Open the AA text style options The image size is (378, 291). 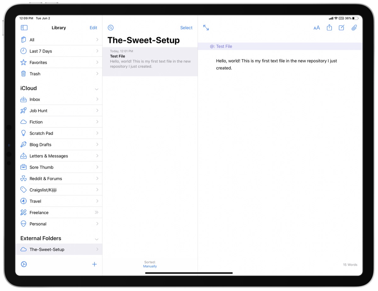pos(317,28)
